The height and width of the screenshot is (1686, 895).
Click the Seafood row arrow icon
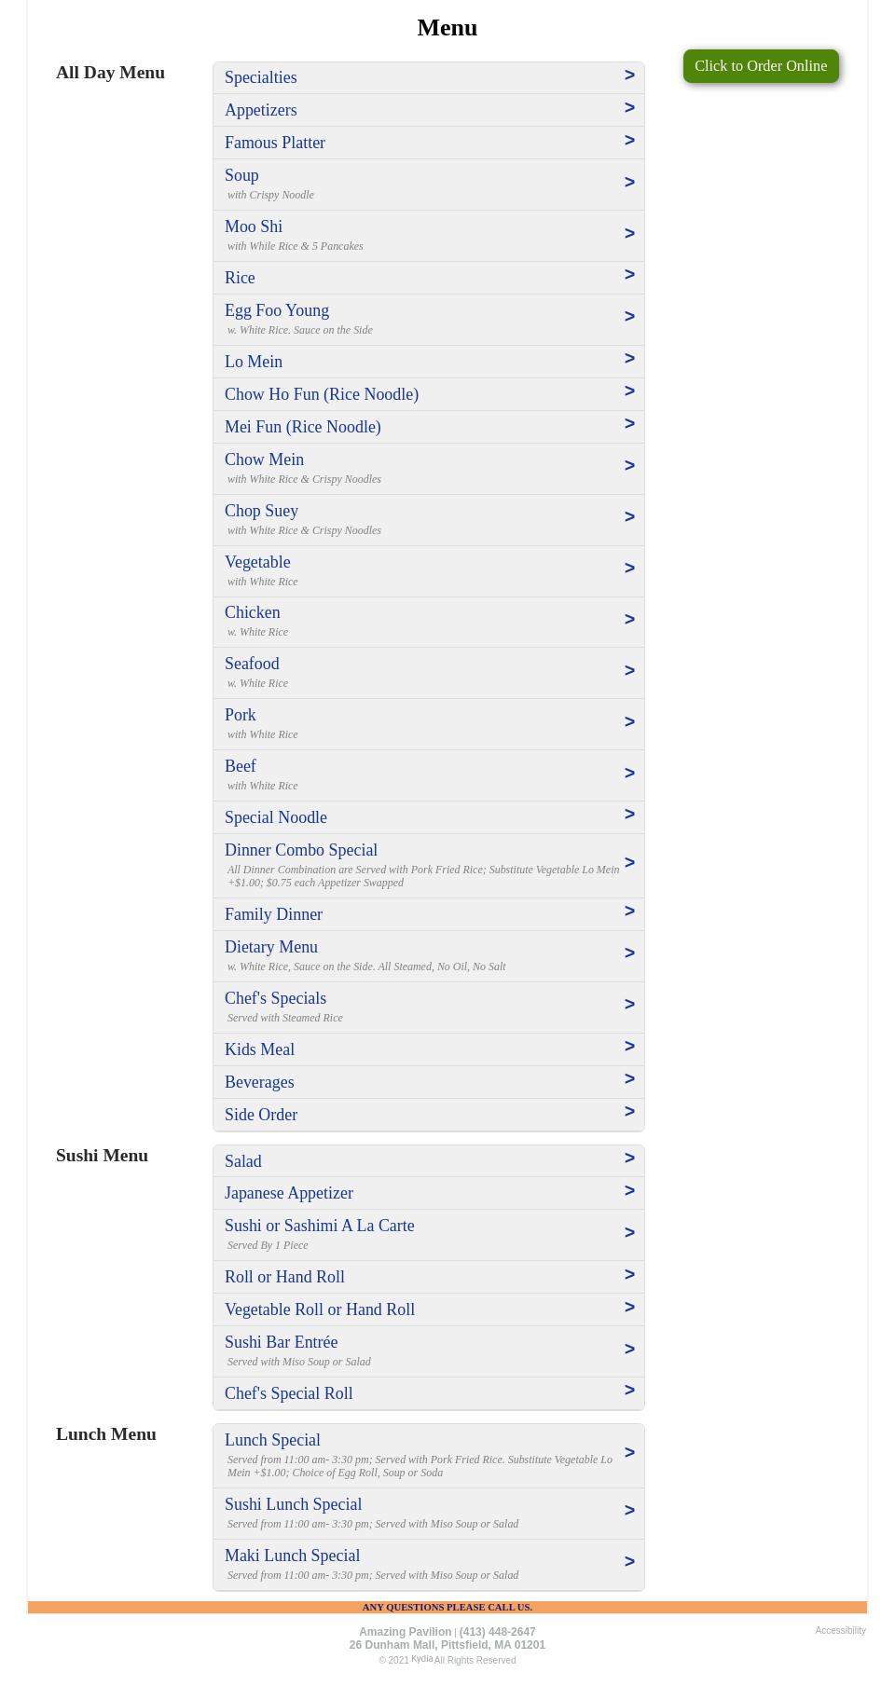(x=629, y=671)
